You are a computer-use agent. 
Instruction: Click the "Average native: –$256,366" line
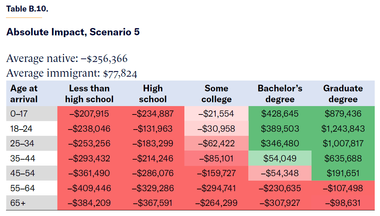(x=67, y=58)
